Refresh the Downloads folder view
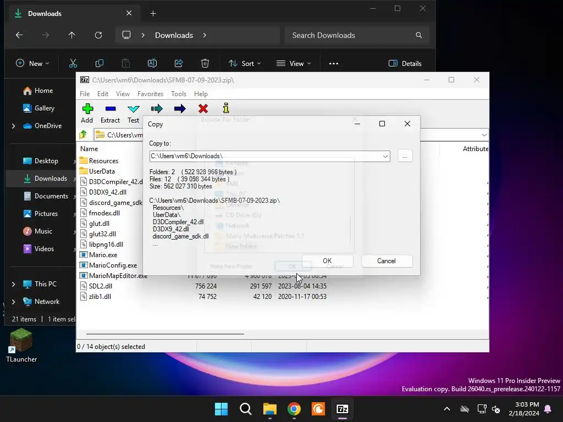 [98, 35]
